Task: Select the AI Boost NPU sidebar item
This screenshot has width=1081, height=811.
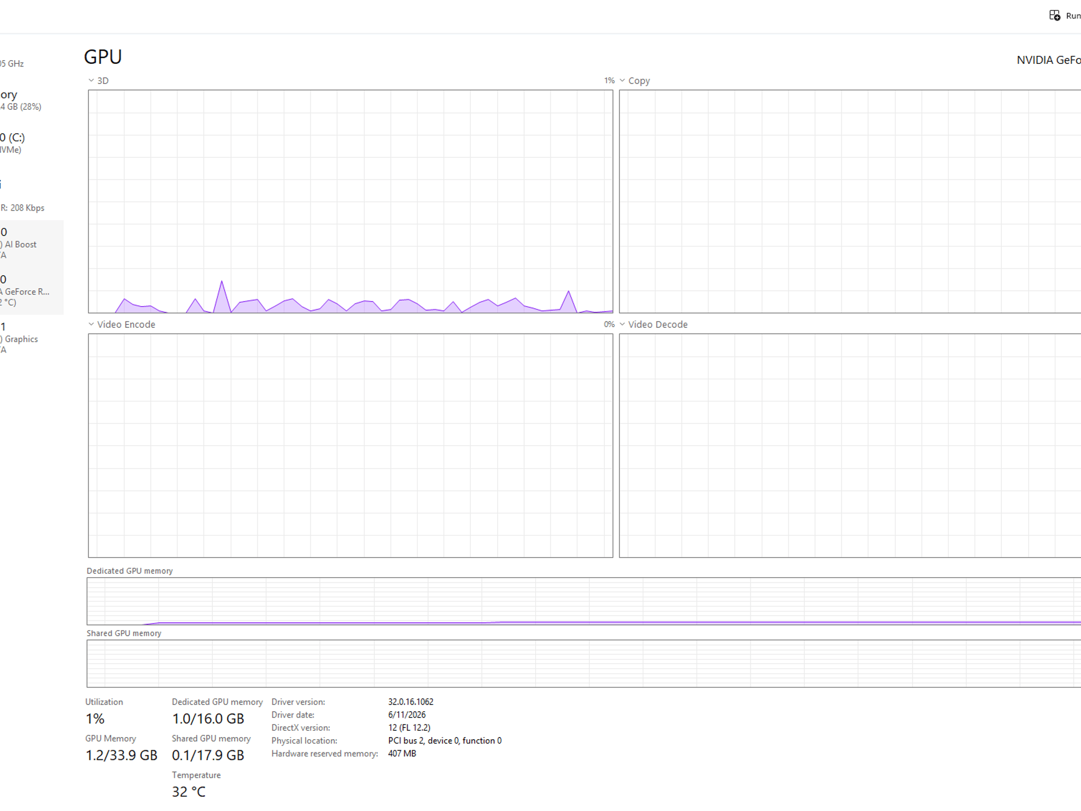Action: pos(32,243)
